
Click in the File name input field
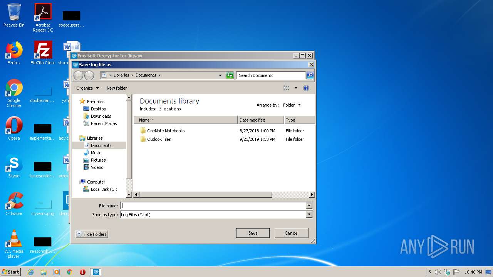[x=213, y=206]
